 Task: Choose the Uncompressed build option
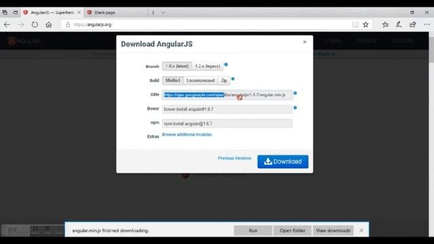tap(201, 81)
